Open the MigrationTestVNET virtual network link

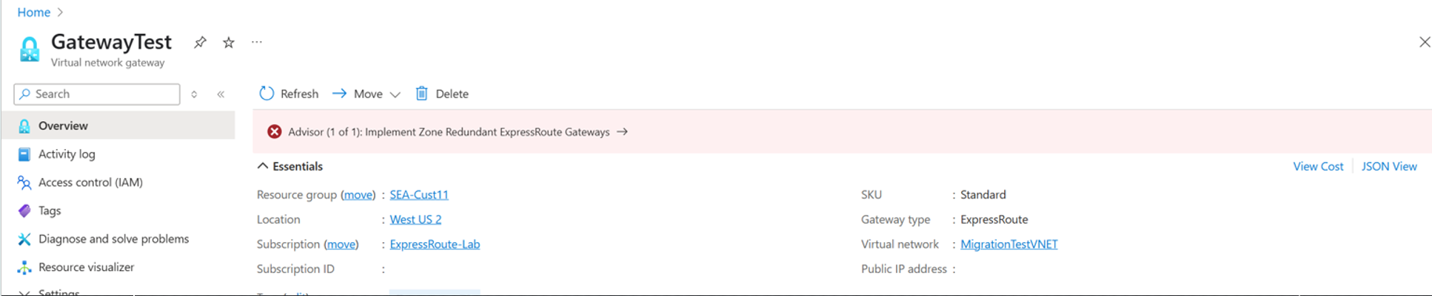[x=1008, y=244]
